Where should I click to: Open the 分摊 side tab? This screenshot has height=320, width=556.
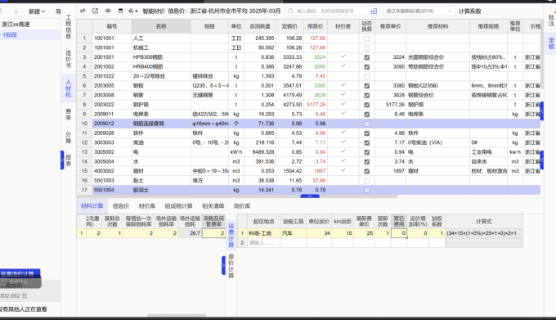tap(69, 137)
